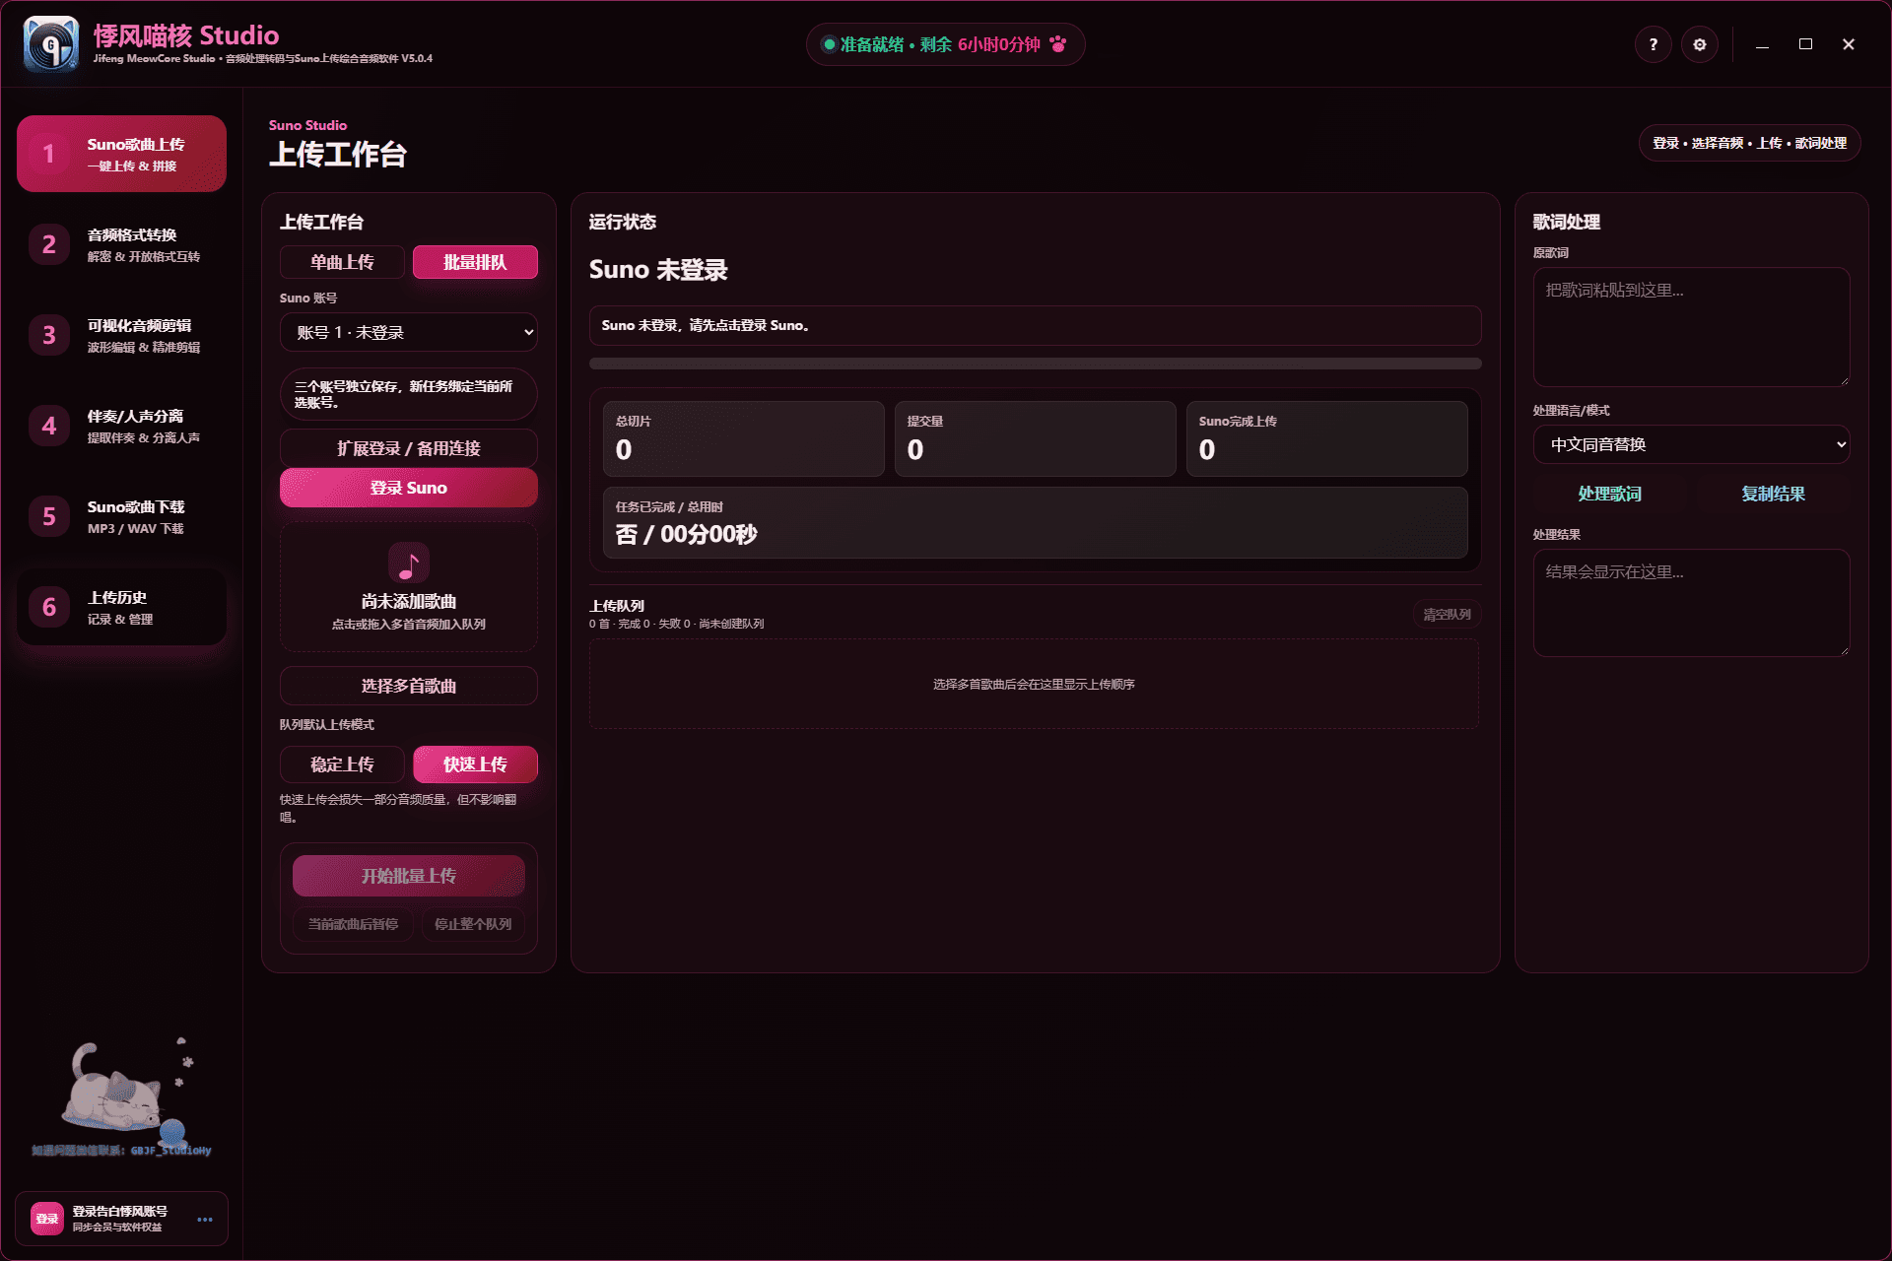Click the contact WeChat ID text

[121, 1151]
